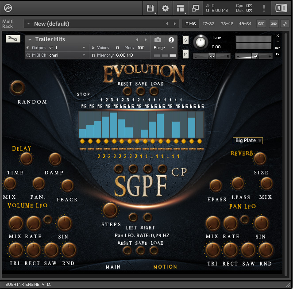Open the save floppy disk menu
The image size is (293, 289).
tap(150, 8)
